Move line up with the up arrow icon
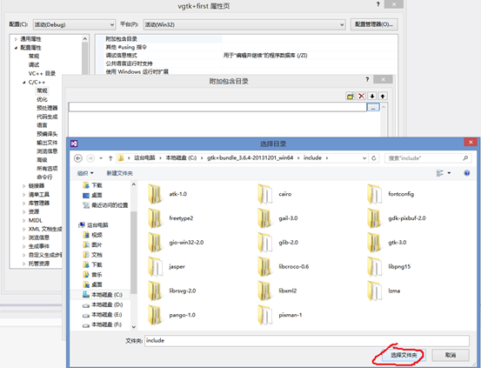 [x=383, y=97]
